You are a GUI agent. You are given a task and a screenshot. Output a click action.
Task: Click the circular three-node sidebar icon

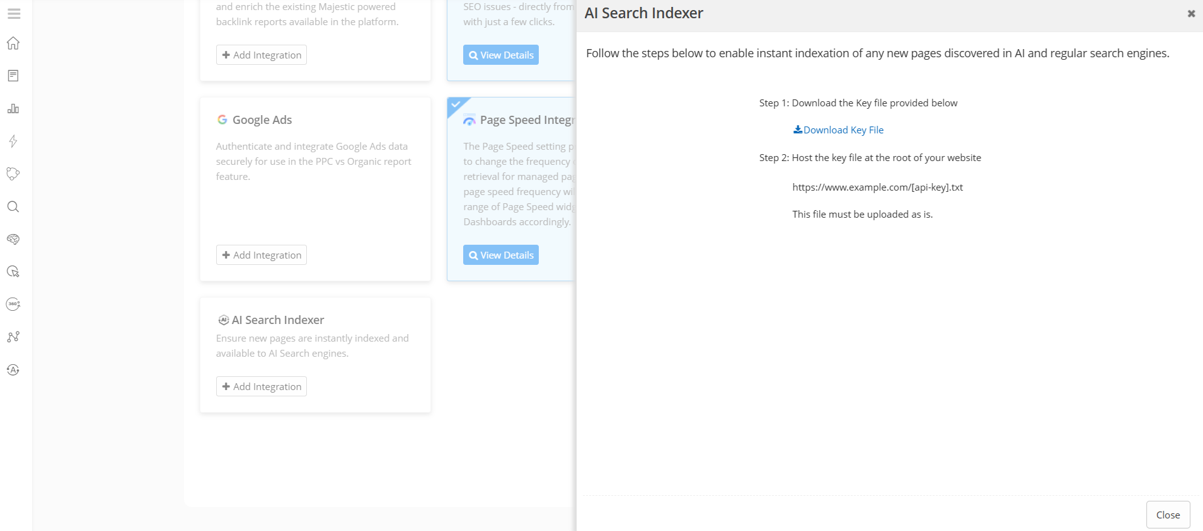point(13,174)
